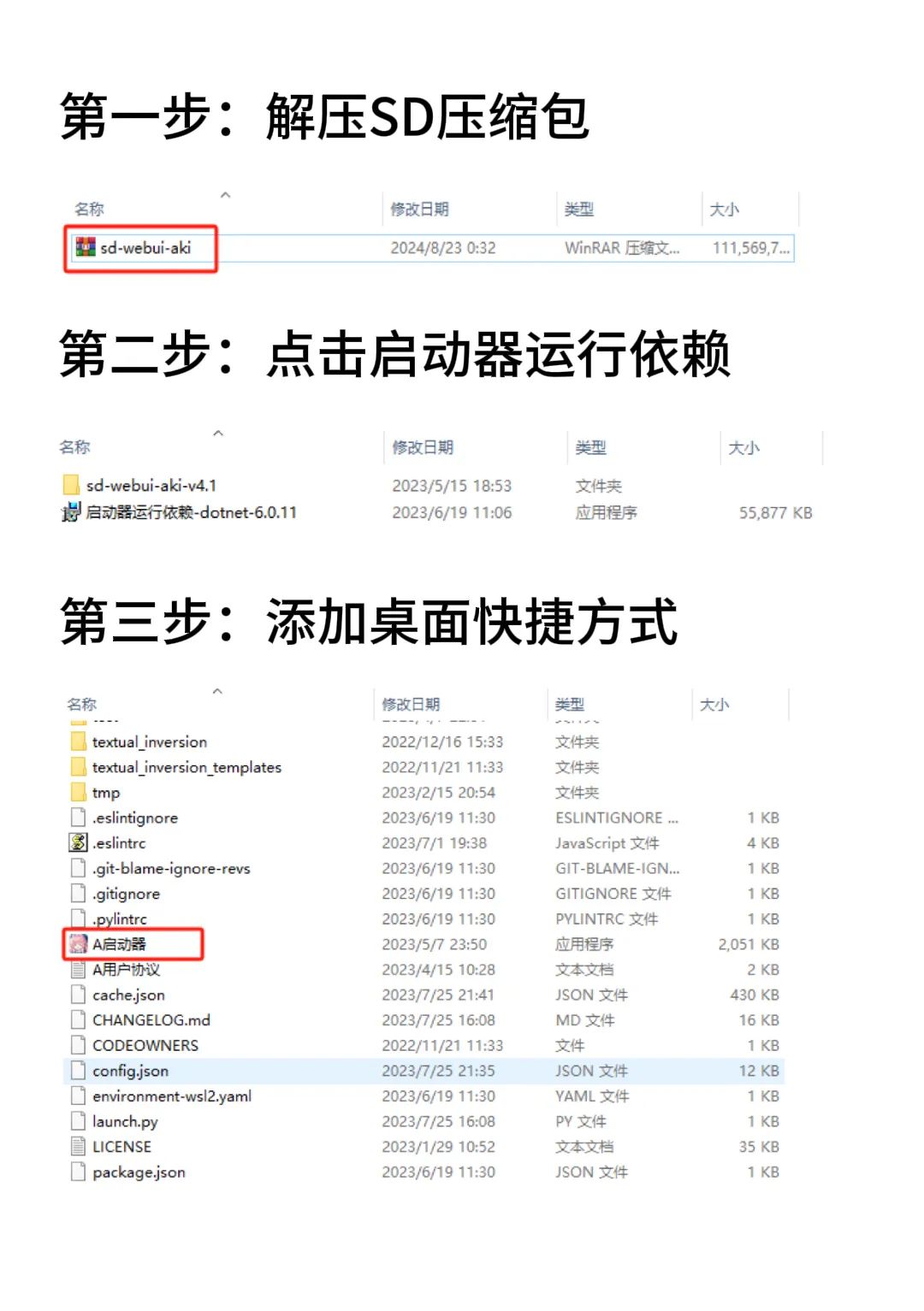Screen dimensions: 924x1311
Task: Open the sd-webui-aki-v4.1 folder icon
Action: pyautogui.click(x=71, y=486)
